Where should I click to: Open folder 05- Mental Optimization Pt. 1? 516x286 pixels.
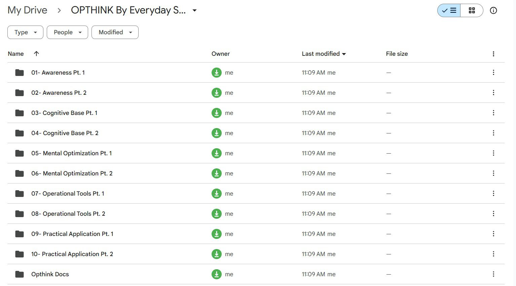[72, 153]
